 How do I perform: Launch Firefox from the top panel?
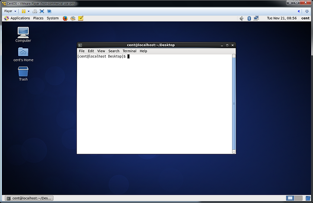(65, 18)
